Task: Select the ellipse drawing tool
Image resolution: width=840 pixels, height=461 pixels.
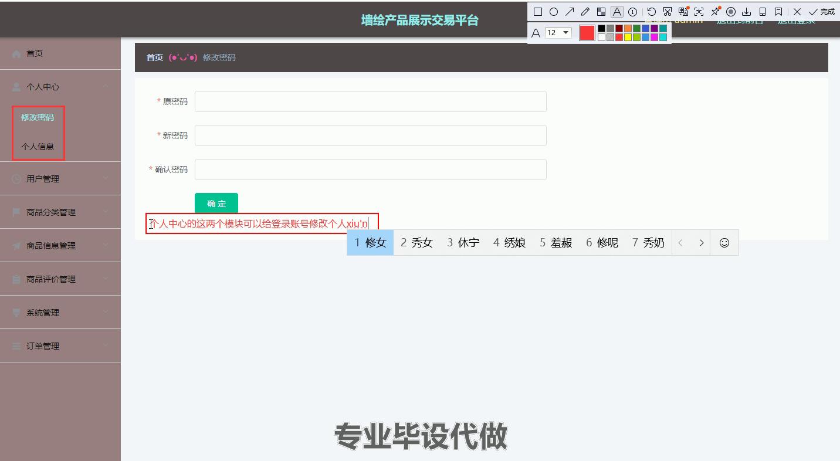Action: click(x=553, y=11)
